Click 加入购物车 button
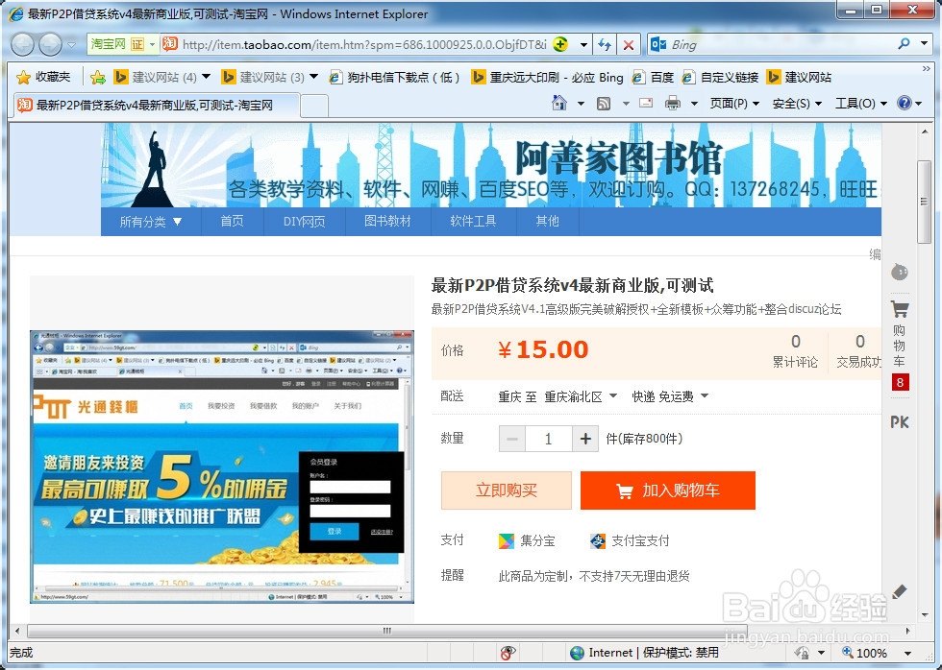This screenshot has width=942, height=670. (667, 491)
